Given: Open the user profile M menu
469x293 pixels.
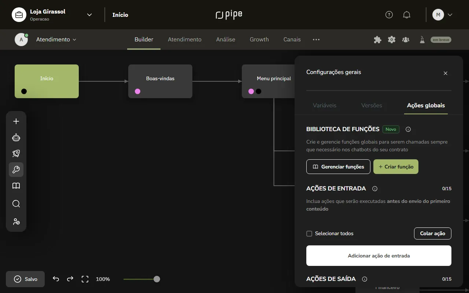Looking at the screenshot, I should 443,15.
